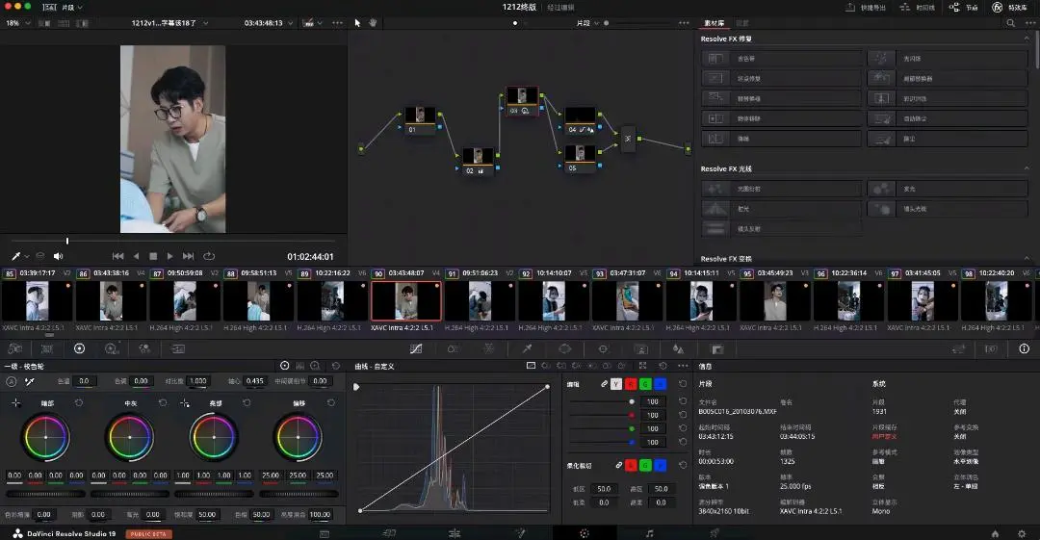Switch to the Cut page

(389, 533)
